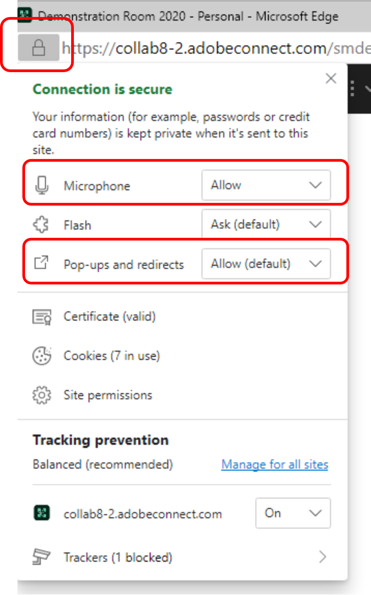Click the address bar URL field
The width and height of the screenshot is (371, 595).
coord(215,47)
